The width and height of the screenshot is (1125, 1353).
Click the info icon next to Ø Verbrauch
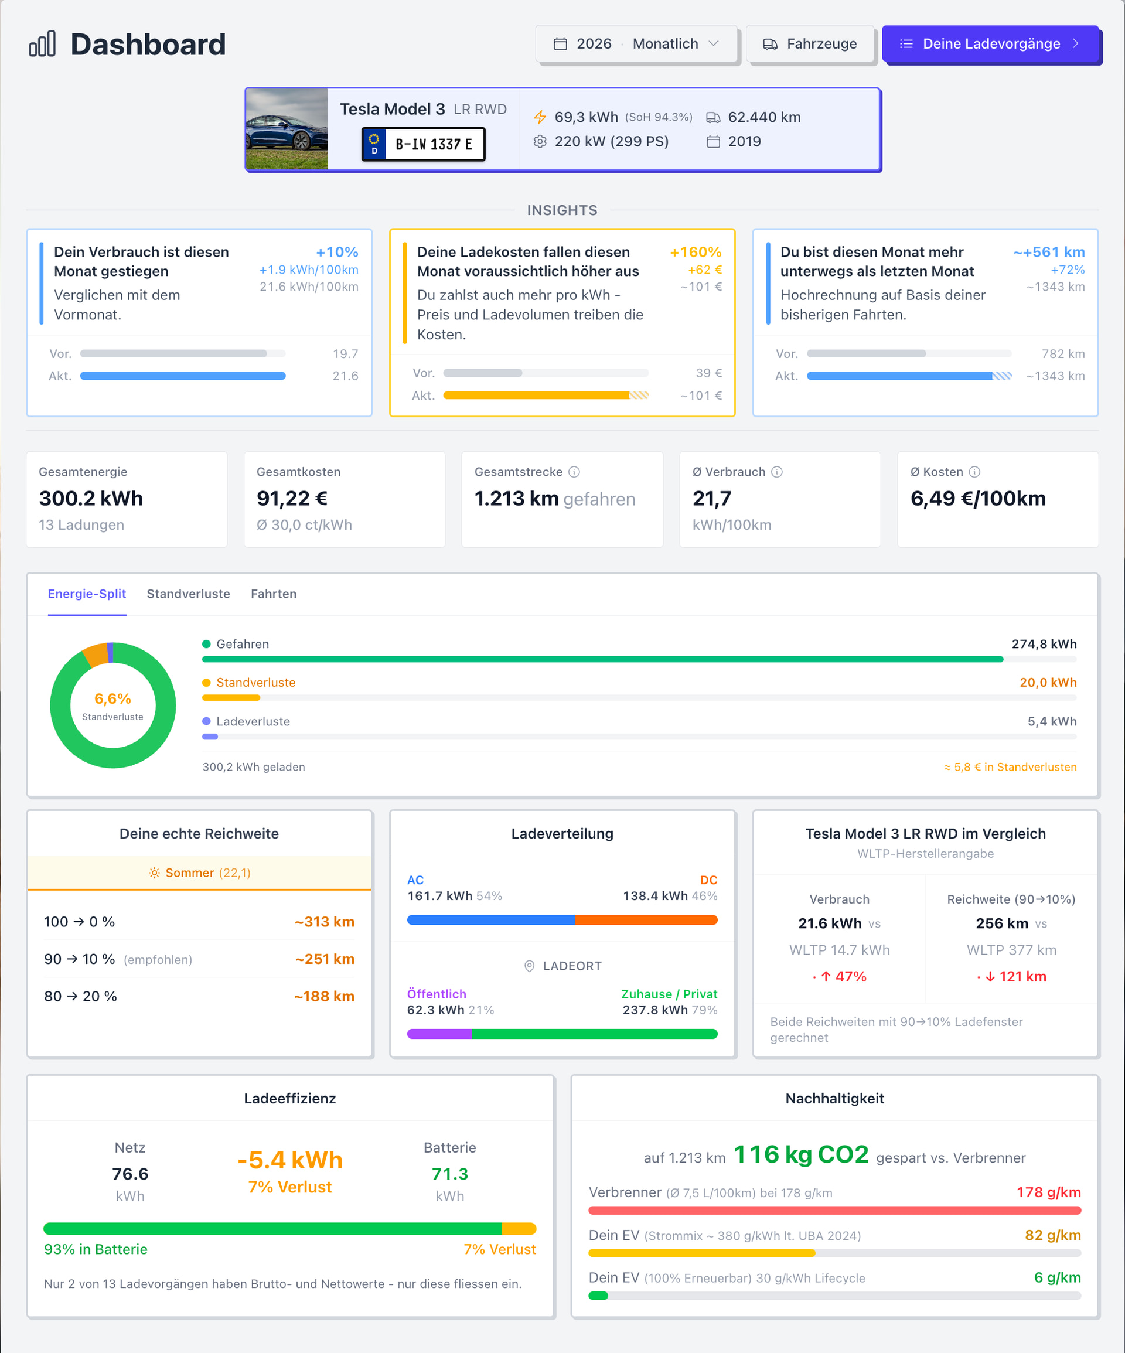tap(777, 472)
